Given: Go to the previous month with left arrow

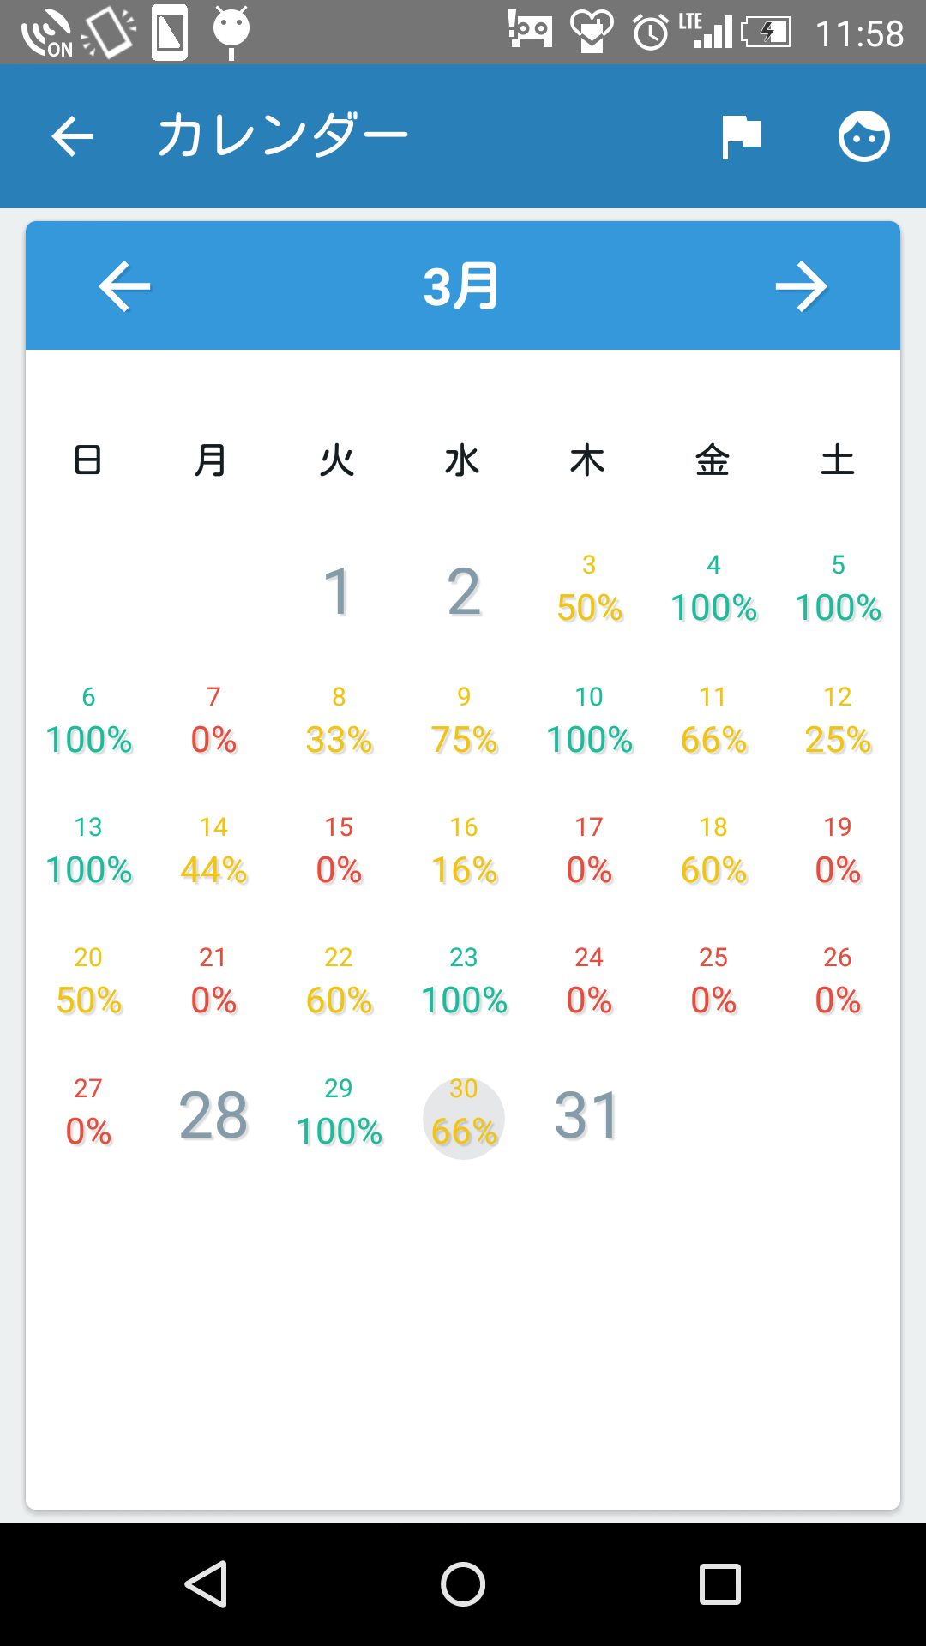Looking at the screenshot, I should [x=125, y=286].
